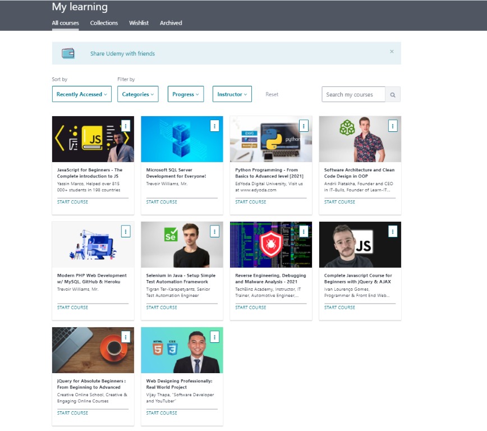Open the Progress filter dropdown
The image size is (487, 431).
(185, 94)
